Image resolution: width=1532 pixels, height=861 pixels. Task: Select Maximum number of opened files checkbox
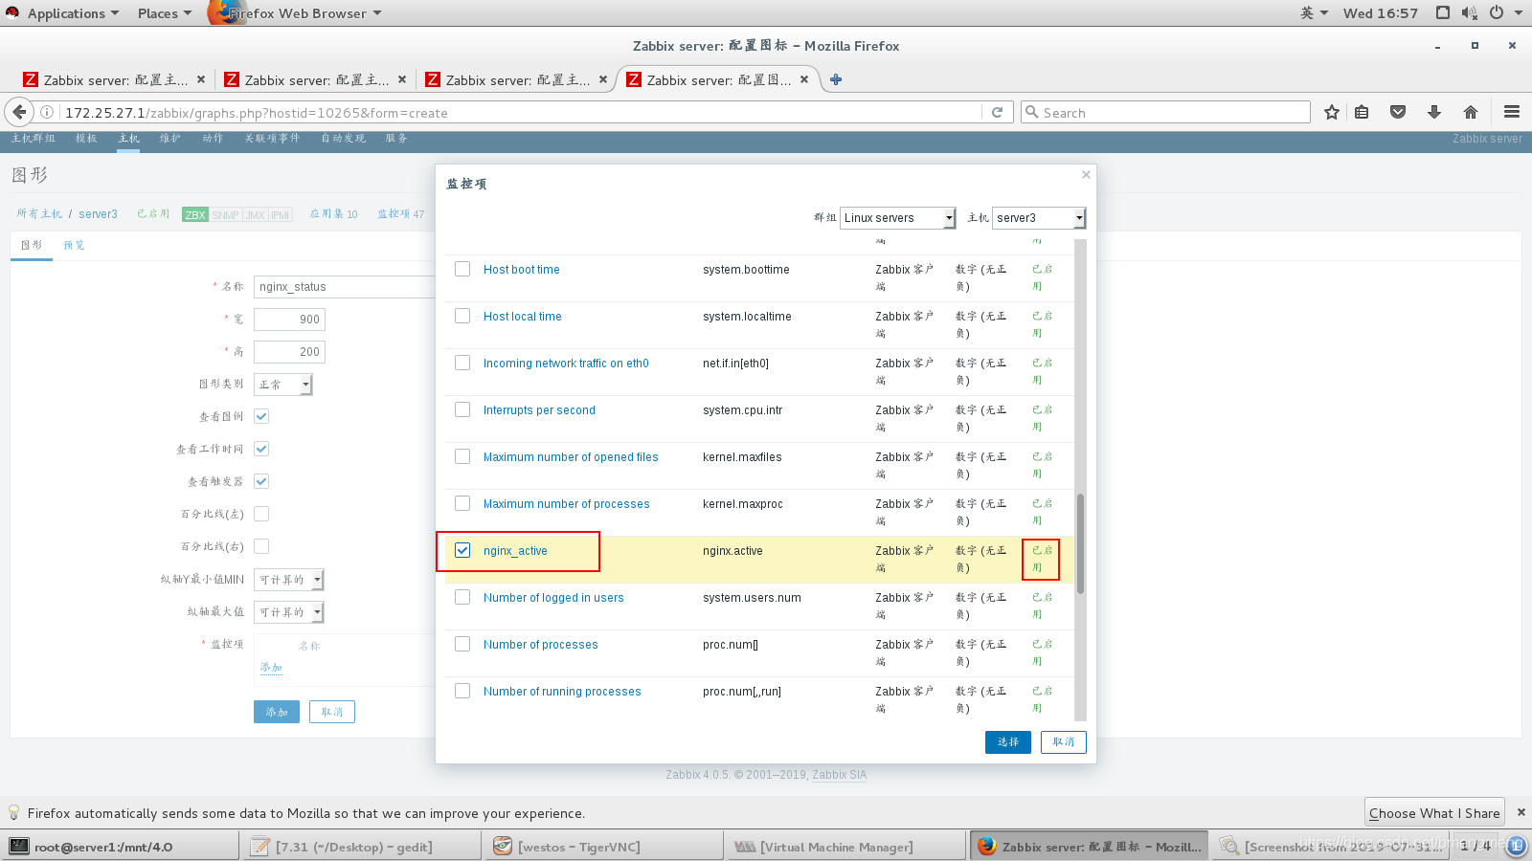(x=462, y=456)
